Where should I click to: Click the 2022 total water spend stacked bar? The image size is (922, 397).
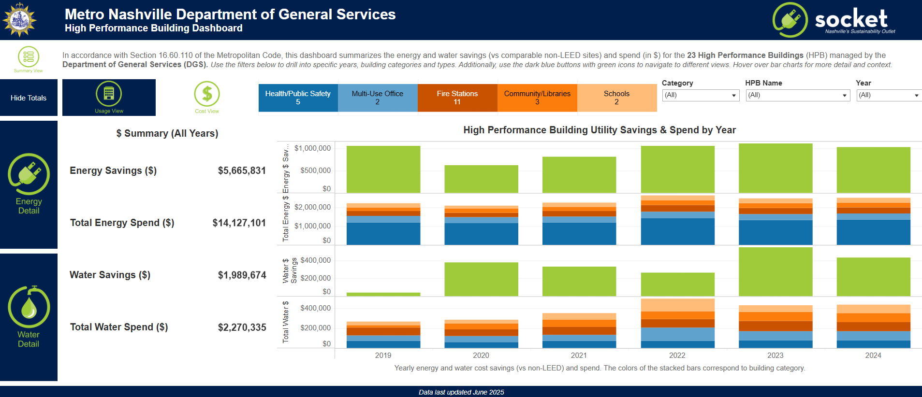pyautogui.click(x=677, y=323)
